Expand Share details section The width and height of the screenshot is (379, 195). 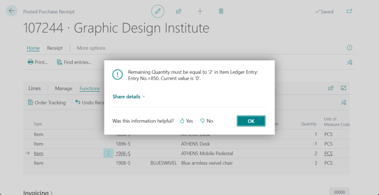pyautogui.click(x=129, y=96)
